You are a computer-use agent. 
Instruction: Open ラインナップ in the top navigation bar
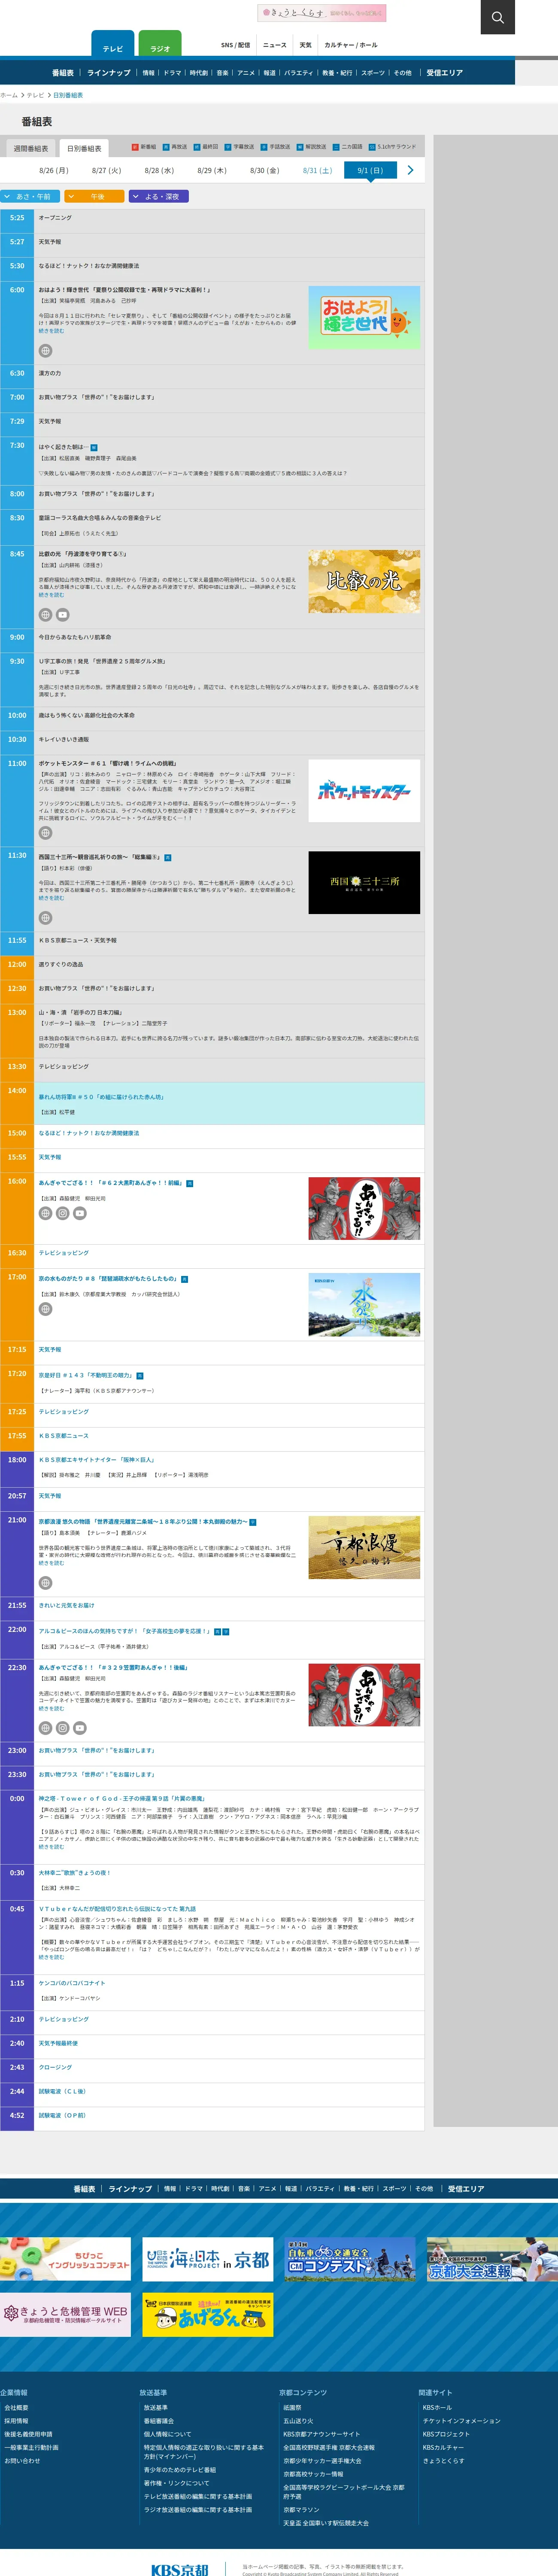109,73
